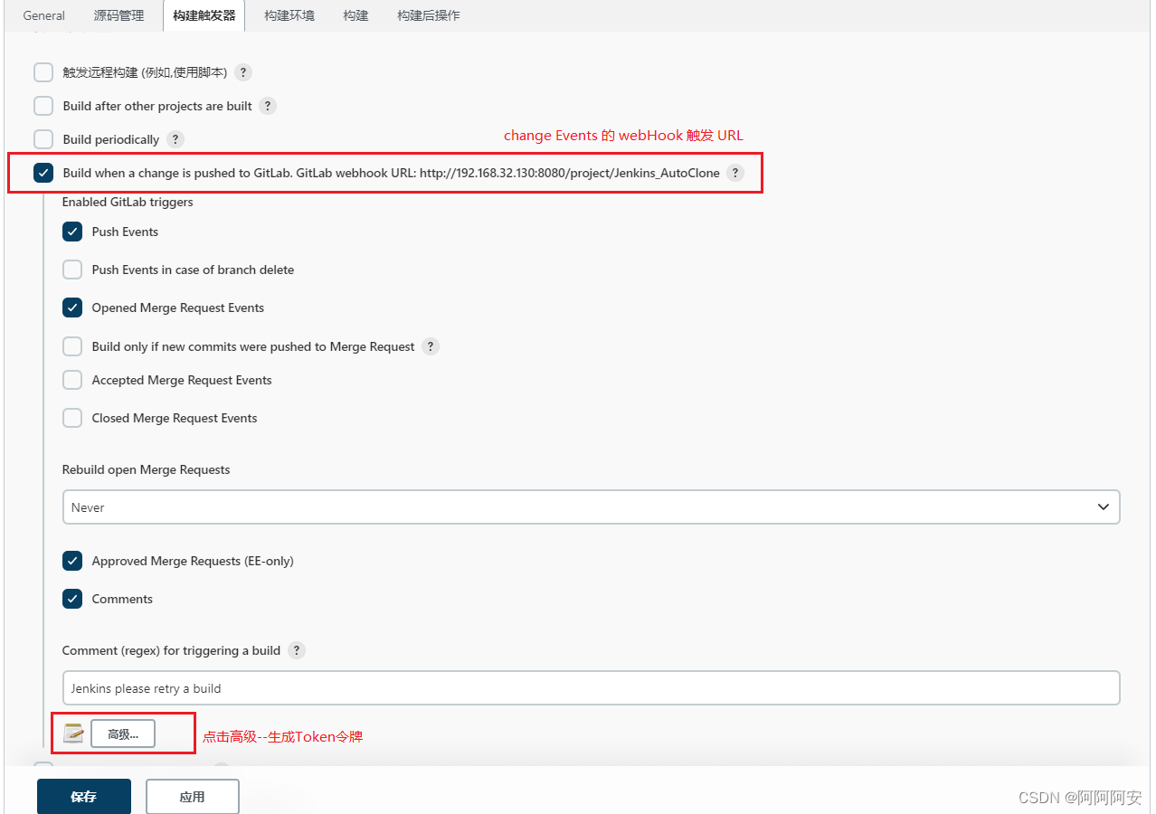Image resolution: width=1156 pixels, height=814 pixels.
Task: Open help beside 使用脚本 remote build
Action: pos(242,72)
